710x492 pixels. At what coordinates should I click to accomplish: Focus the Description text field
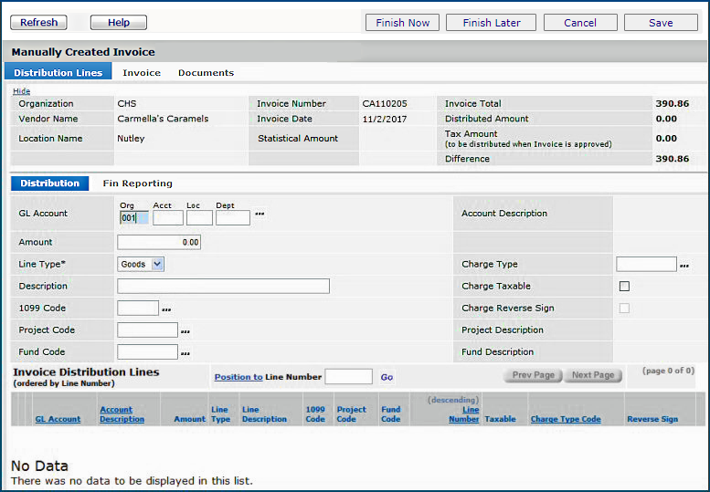[223, 287]
